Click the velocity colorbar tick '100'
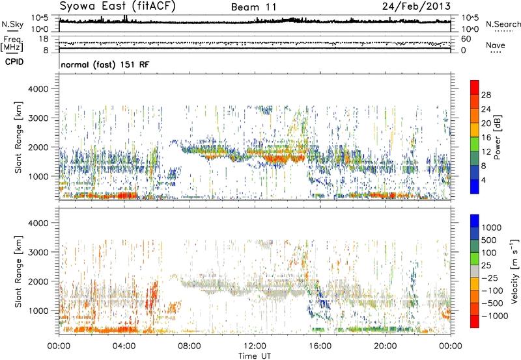This screenshot has height=360, width=521. 489,253
